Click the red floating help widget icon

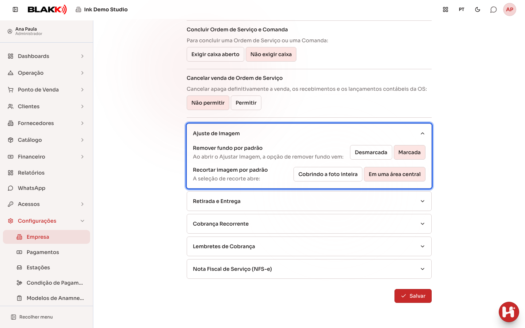(509, 312)
